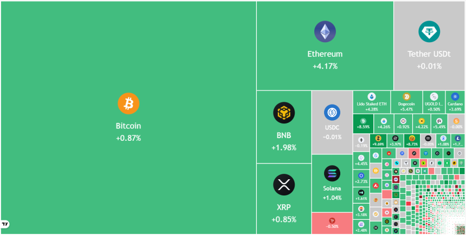The height and width of the screenshot is (235, 466).
Task: Click the Solana logo icon
Action: 332,173
